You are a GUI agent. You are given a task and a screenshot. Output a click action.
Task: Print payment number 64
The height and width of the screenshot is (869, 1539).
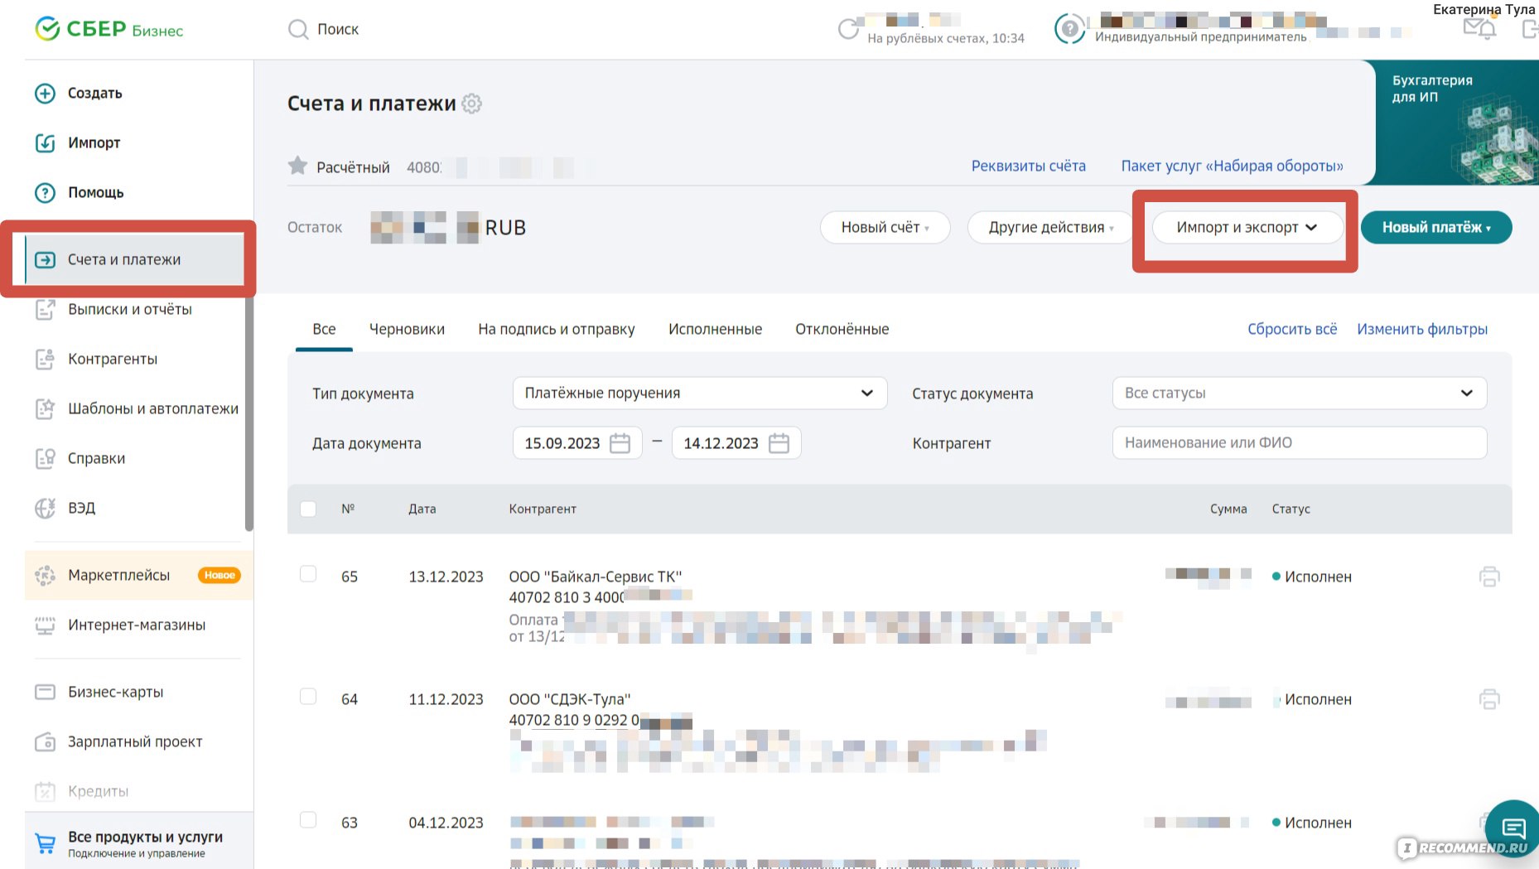[1489, 699]
